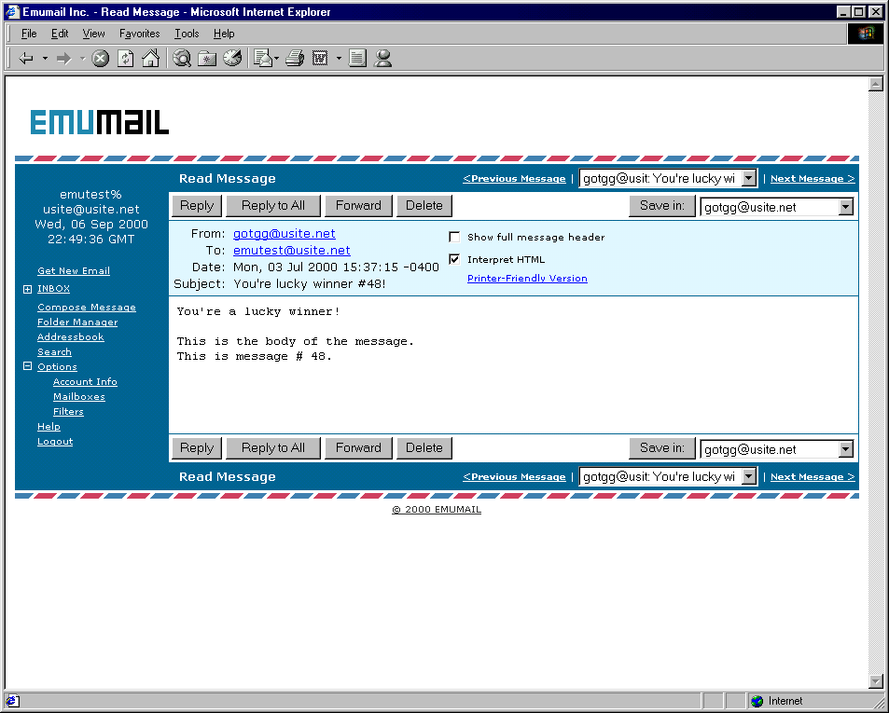
Task: Click the Compose Message sidebar link
Action: pos(87,308)
